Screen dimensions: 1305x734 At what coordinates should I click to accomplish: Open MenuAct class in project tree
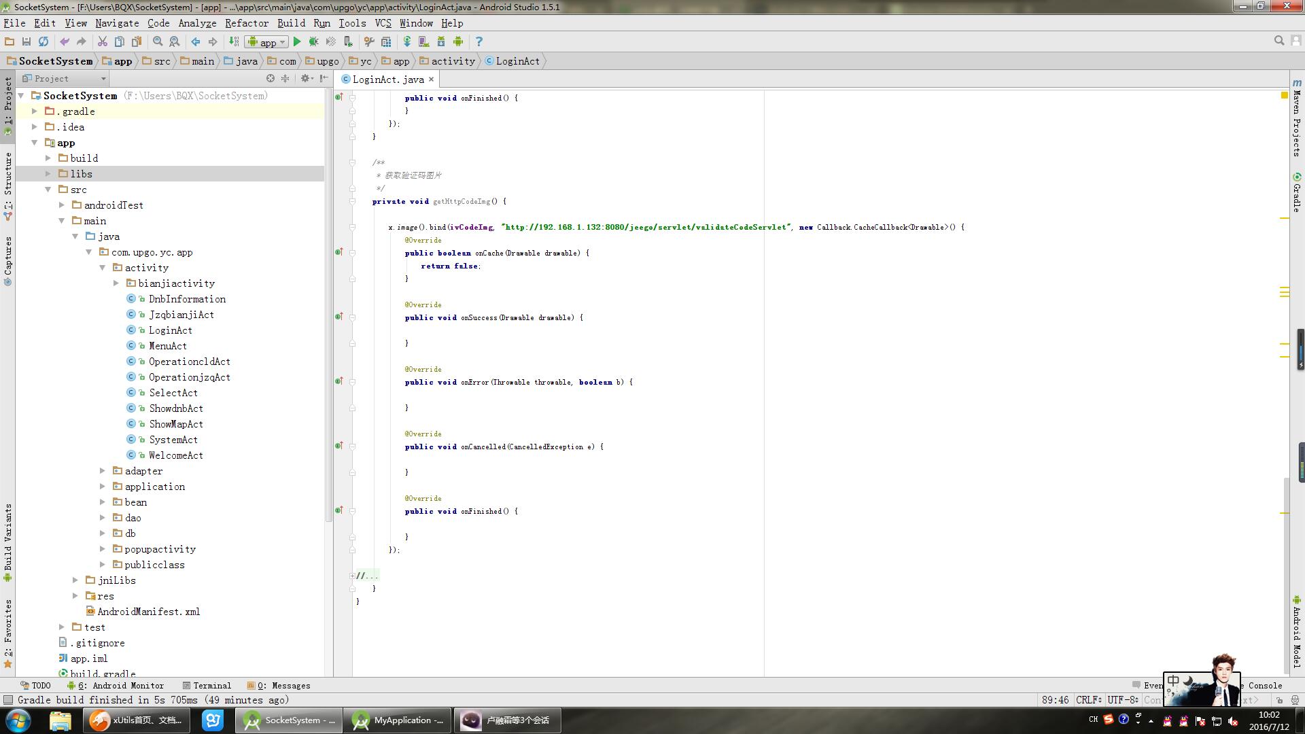(167, 346)
